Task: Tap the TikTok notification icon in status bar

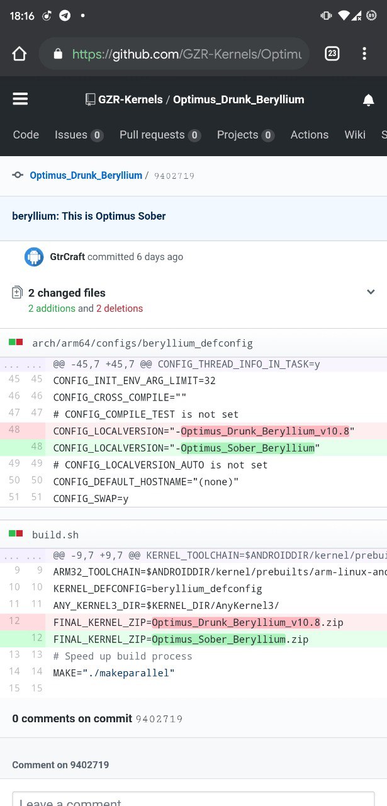Action: point(47,16)
